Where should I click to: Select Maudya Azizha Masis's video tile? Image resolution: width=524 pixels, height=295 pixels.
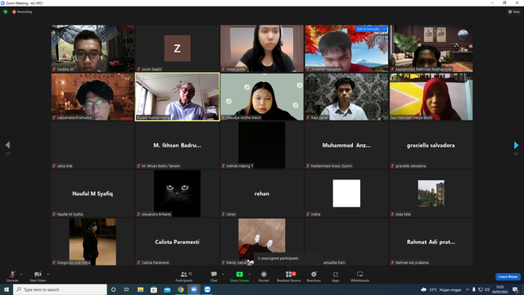point(262,97)
